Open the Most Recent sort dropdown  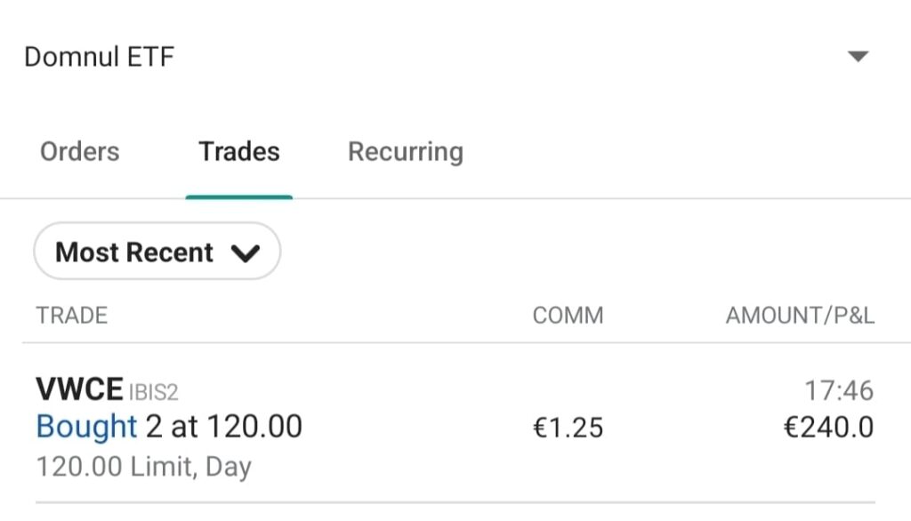click(157, 252)
